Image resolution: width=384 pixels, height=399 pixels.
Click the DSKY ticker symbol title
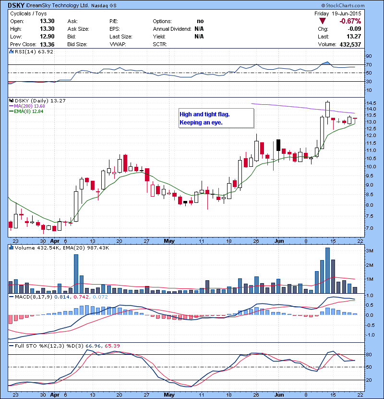coord(16,5)
